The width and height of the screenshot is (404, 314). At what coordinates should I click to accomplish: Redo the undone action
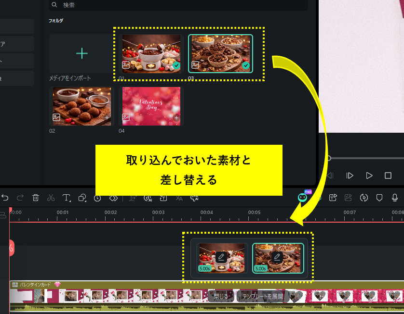(x=20, y=198)
